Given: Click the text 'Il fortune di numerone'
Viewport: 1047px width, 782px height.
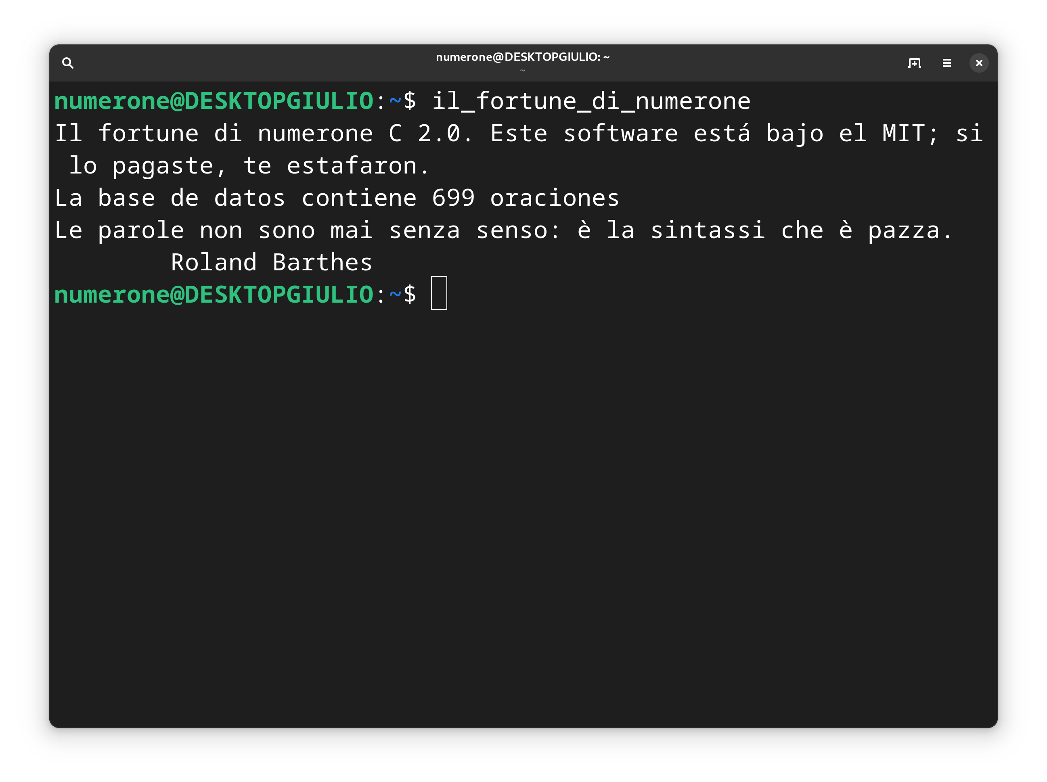Looking at the screenshot, I should pyautogui.click(x=214, y=133).
